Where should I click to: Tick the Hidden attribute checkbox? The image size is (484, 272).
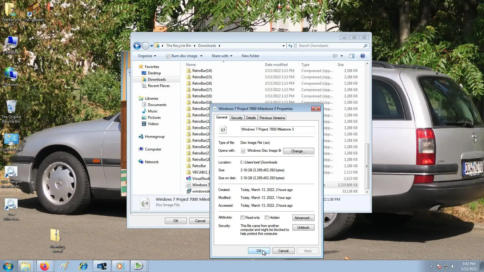coord(267,218)
